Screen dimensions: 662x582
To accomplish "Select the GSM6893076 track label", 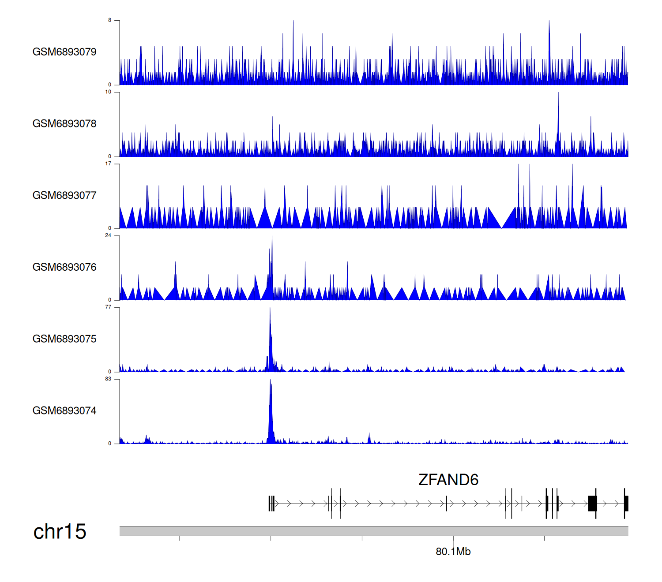I will [x=64, y=267].
